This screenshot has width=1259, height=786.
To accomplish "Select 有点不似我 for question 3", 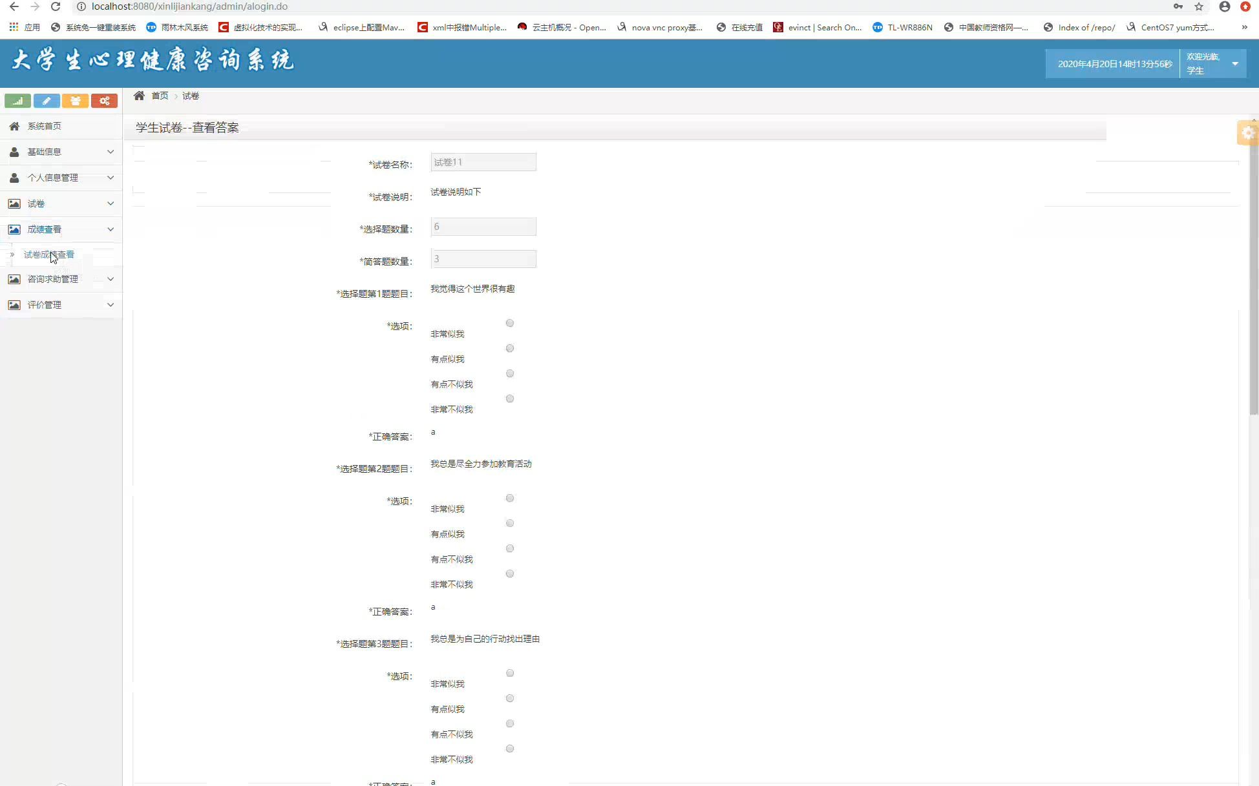I will click(510, 723).
